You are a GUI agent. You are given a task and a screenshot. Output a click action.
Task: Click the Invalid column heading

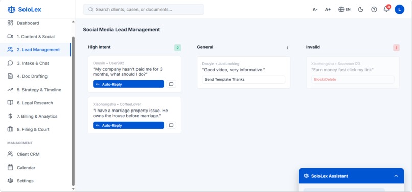pyautogui.click(x=313, y=47)
